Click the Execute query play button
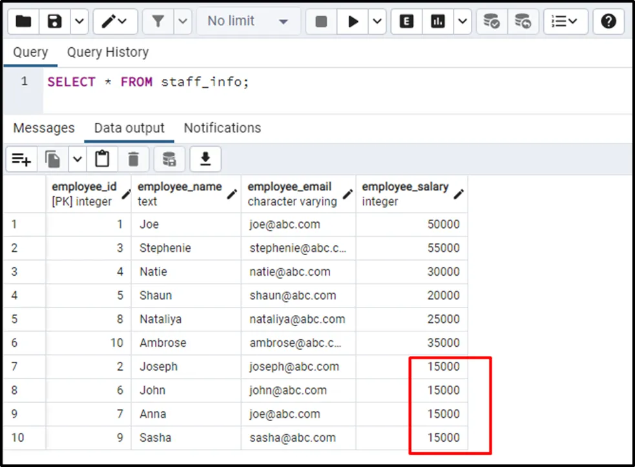Image resolution: width=635 pixels, height=467 pixels. pos(353,21)
